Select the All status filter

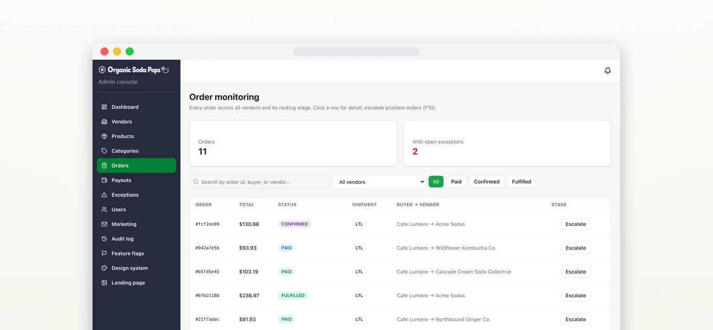[436, 182]
